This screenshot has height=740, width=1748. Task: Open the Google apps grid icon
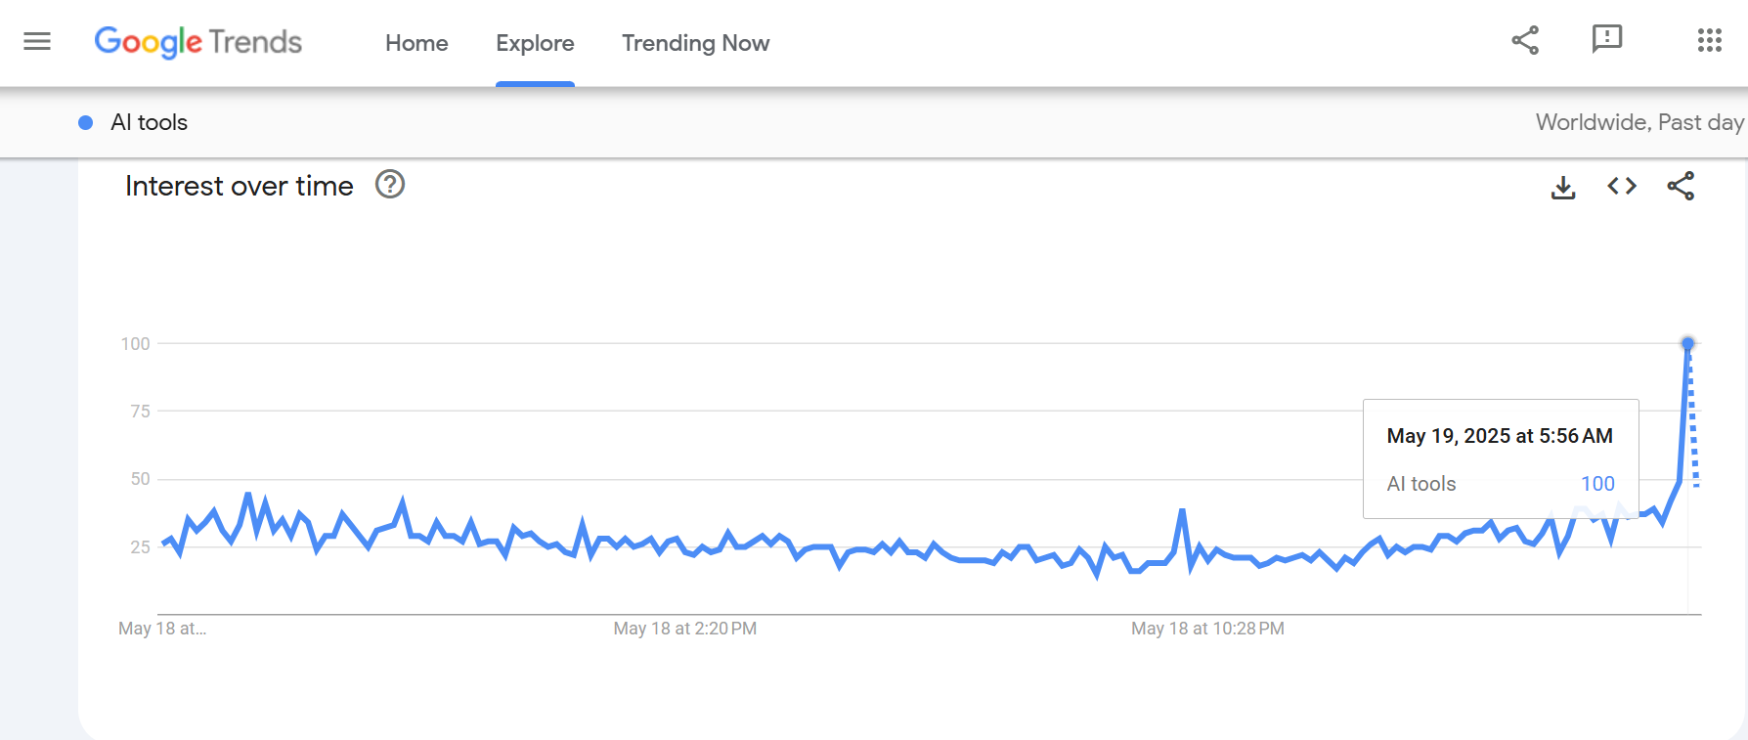(x=1709, y=41)
